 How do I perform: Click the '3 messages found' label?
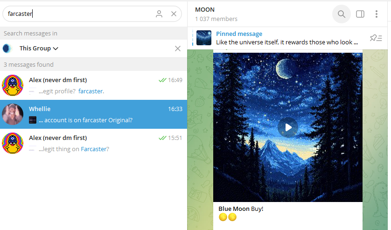(x=28, y=64)
